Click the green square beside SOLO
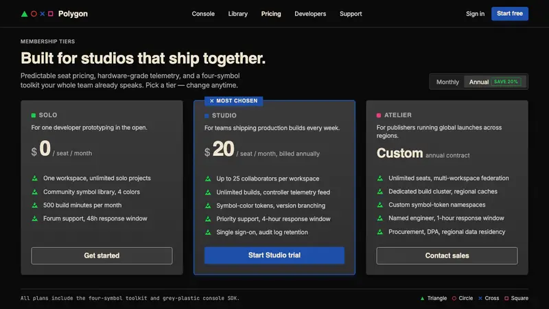Screen dimensions: 549x309 pyautogui.click(x=34, y=115)
